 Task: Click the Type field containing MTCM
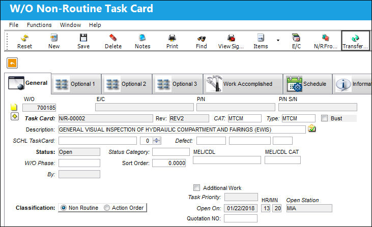(x=298, y=118)
